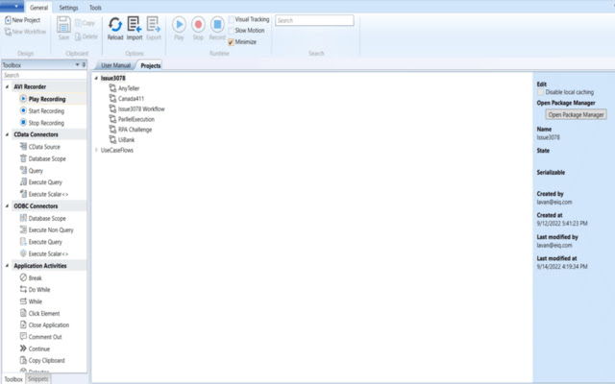615x384 pixels.
Task: Select the While loop activity
Action: (35, 301)
